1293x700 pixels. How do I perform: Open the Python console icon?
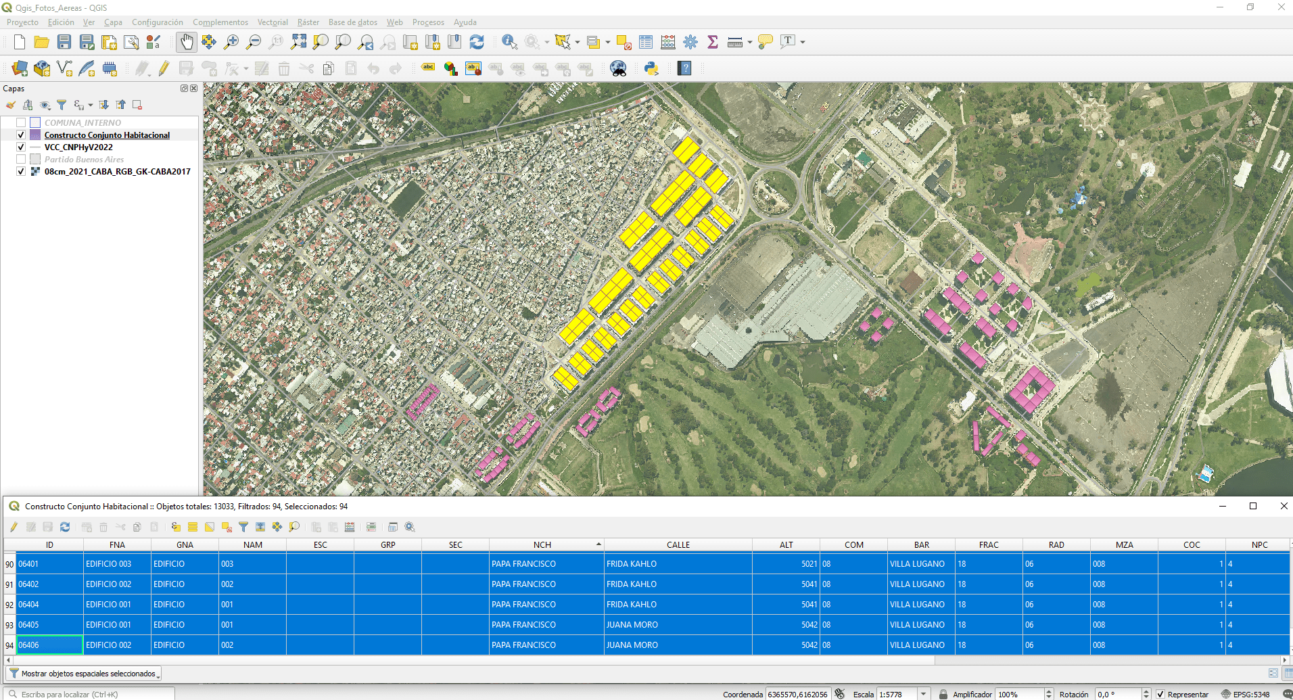point(651,68)
